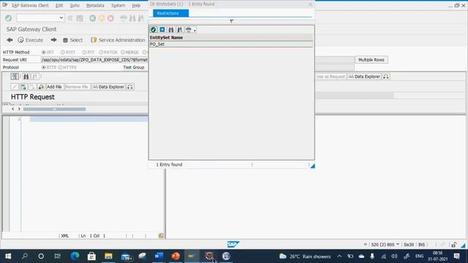The image size is (468, 263).
Task: Click the lock icon in SAP status bar
Action: pos(453,245)
